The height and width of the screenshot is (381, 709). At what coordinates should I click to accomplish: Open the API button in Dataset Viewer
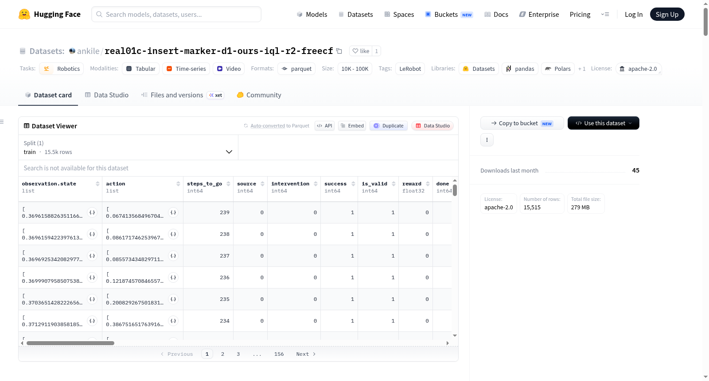(x=324, y=126)
